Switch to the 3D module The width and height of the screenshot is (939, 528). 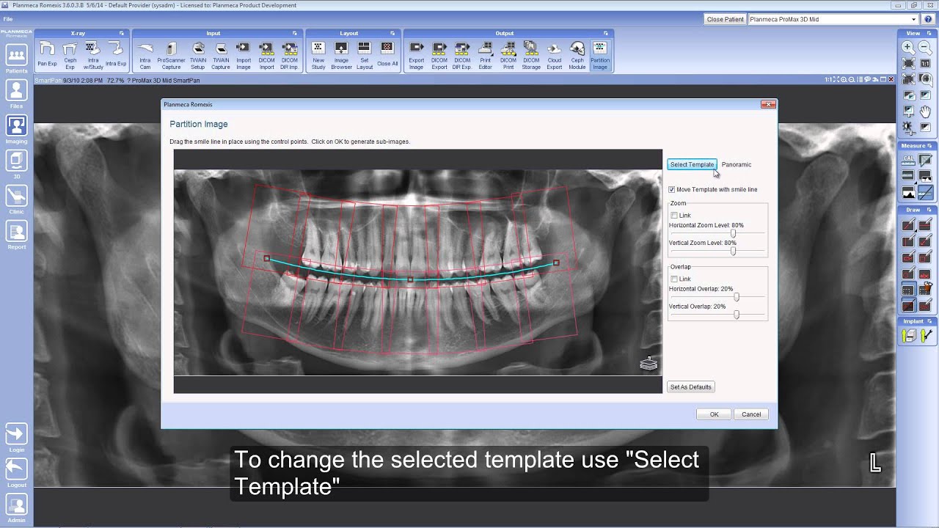coord(16,164)
